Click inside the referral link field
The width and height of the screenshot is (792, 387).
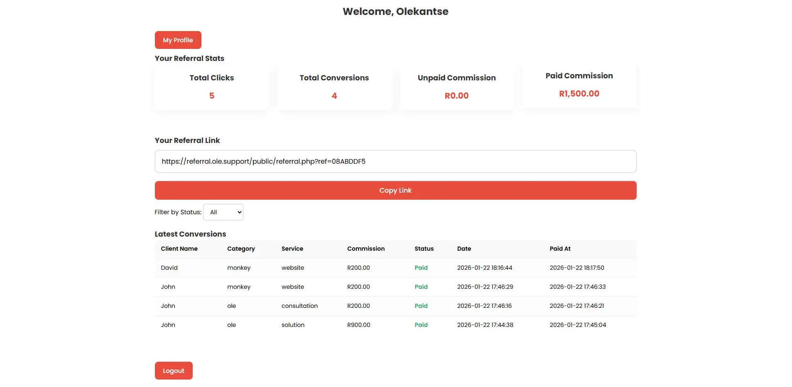coord(395,162)
